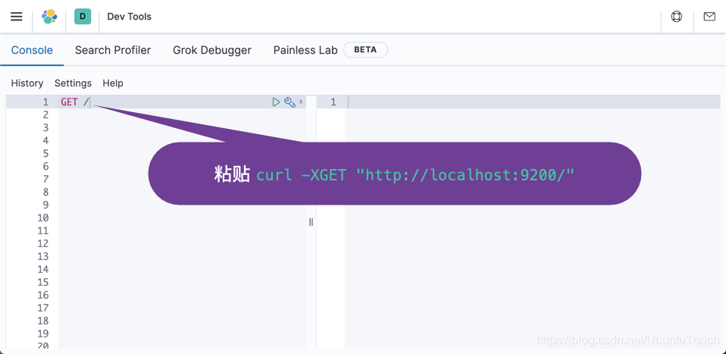Viewport: 726px width, 354px height.
Task: Click the BETA badge
Action: [365, 50]
